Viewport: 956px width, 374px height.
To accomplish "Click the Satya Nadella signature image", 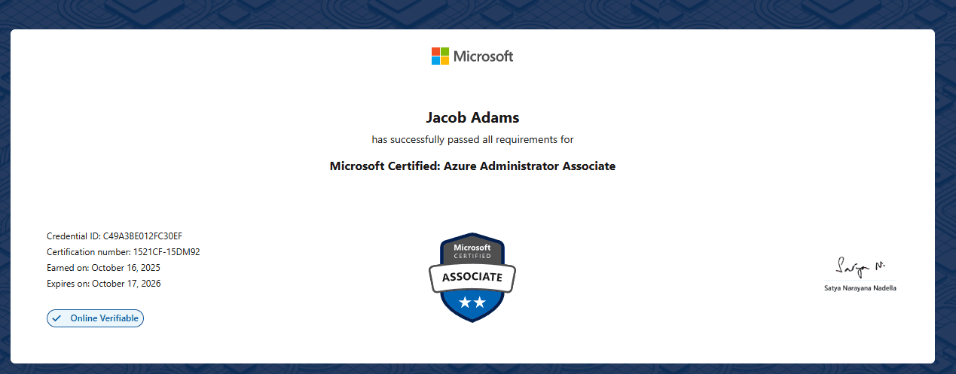I will pyautogui.click(x=861, y=267).
